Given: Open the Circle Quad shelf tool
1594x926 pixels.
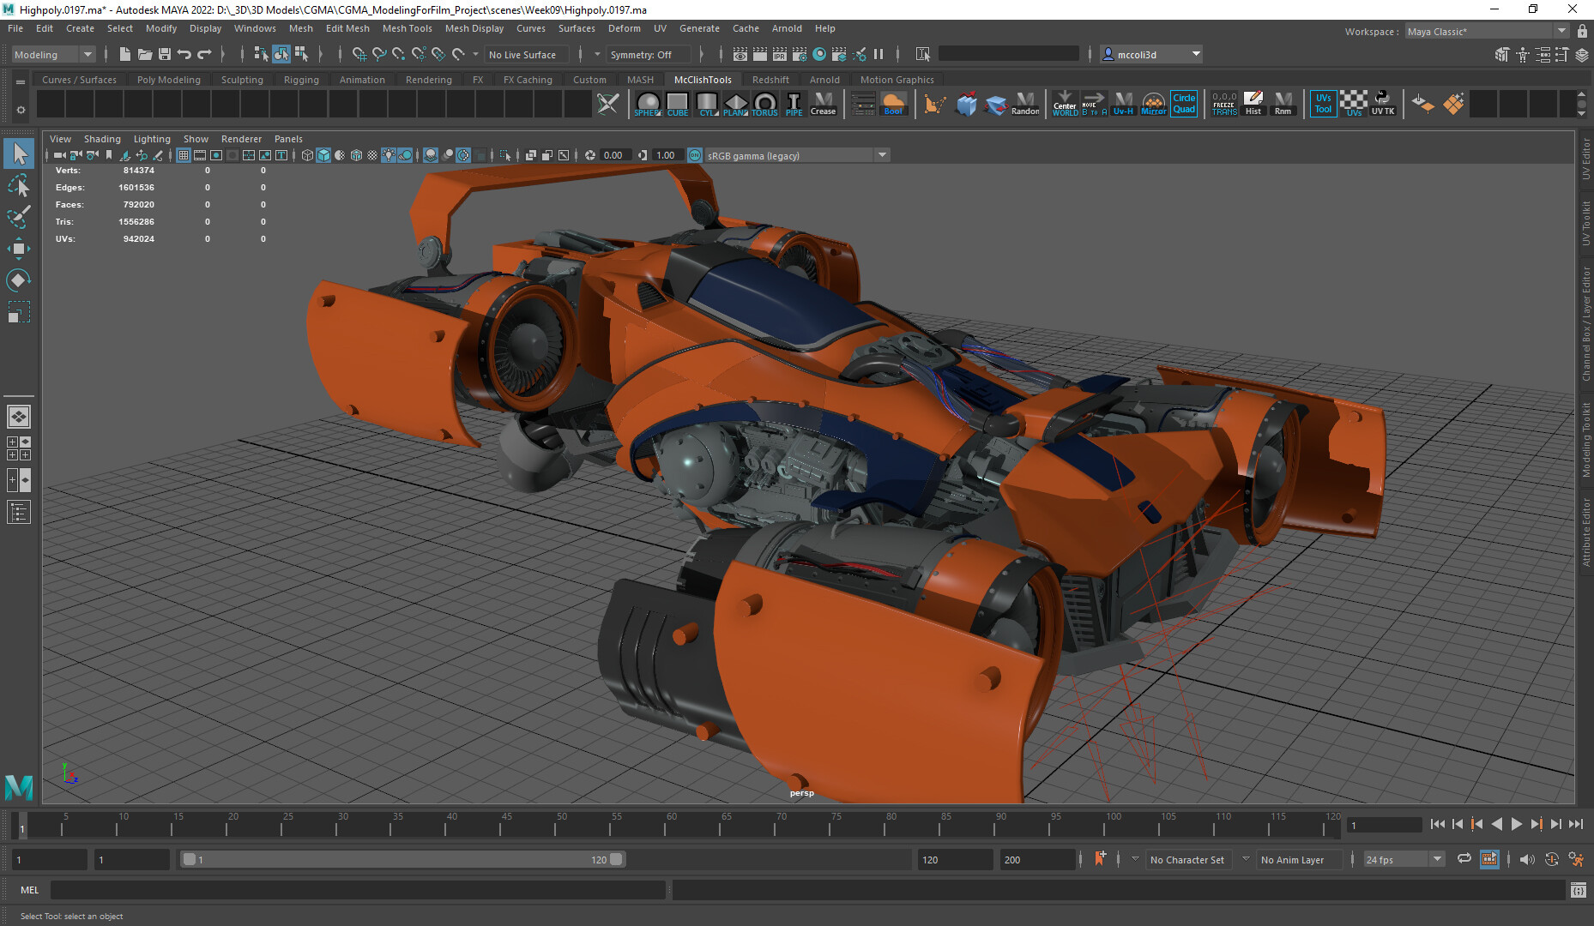Looking at the screenshot, I should [x=1184, y=103].
